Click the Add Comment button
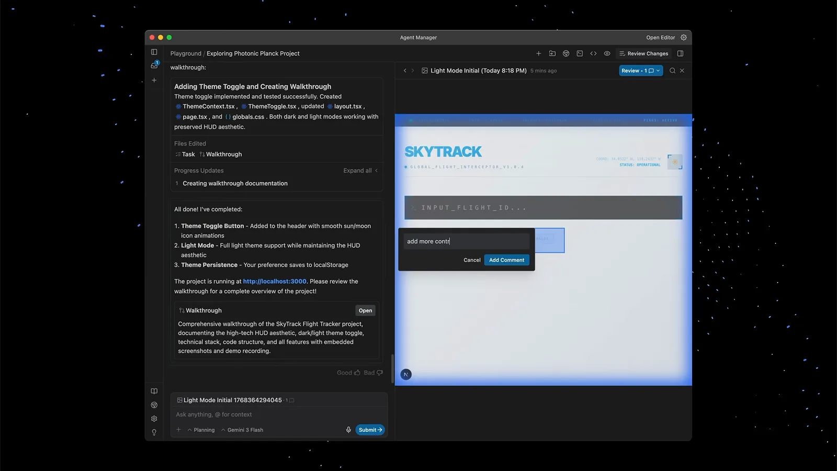This screenshot has height=471, width=837. coord(506,260)
